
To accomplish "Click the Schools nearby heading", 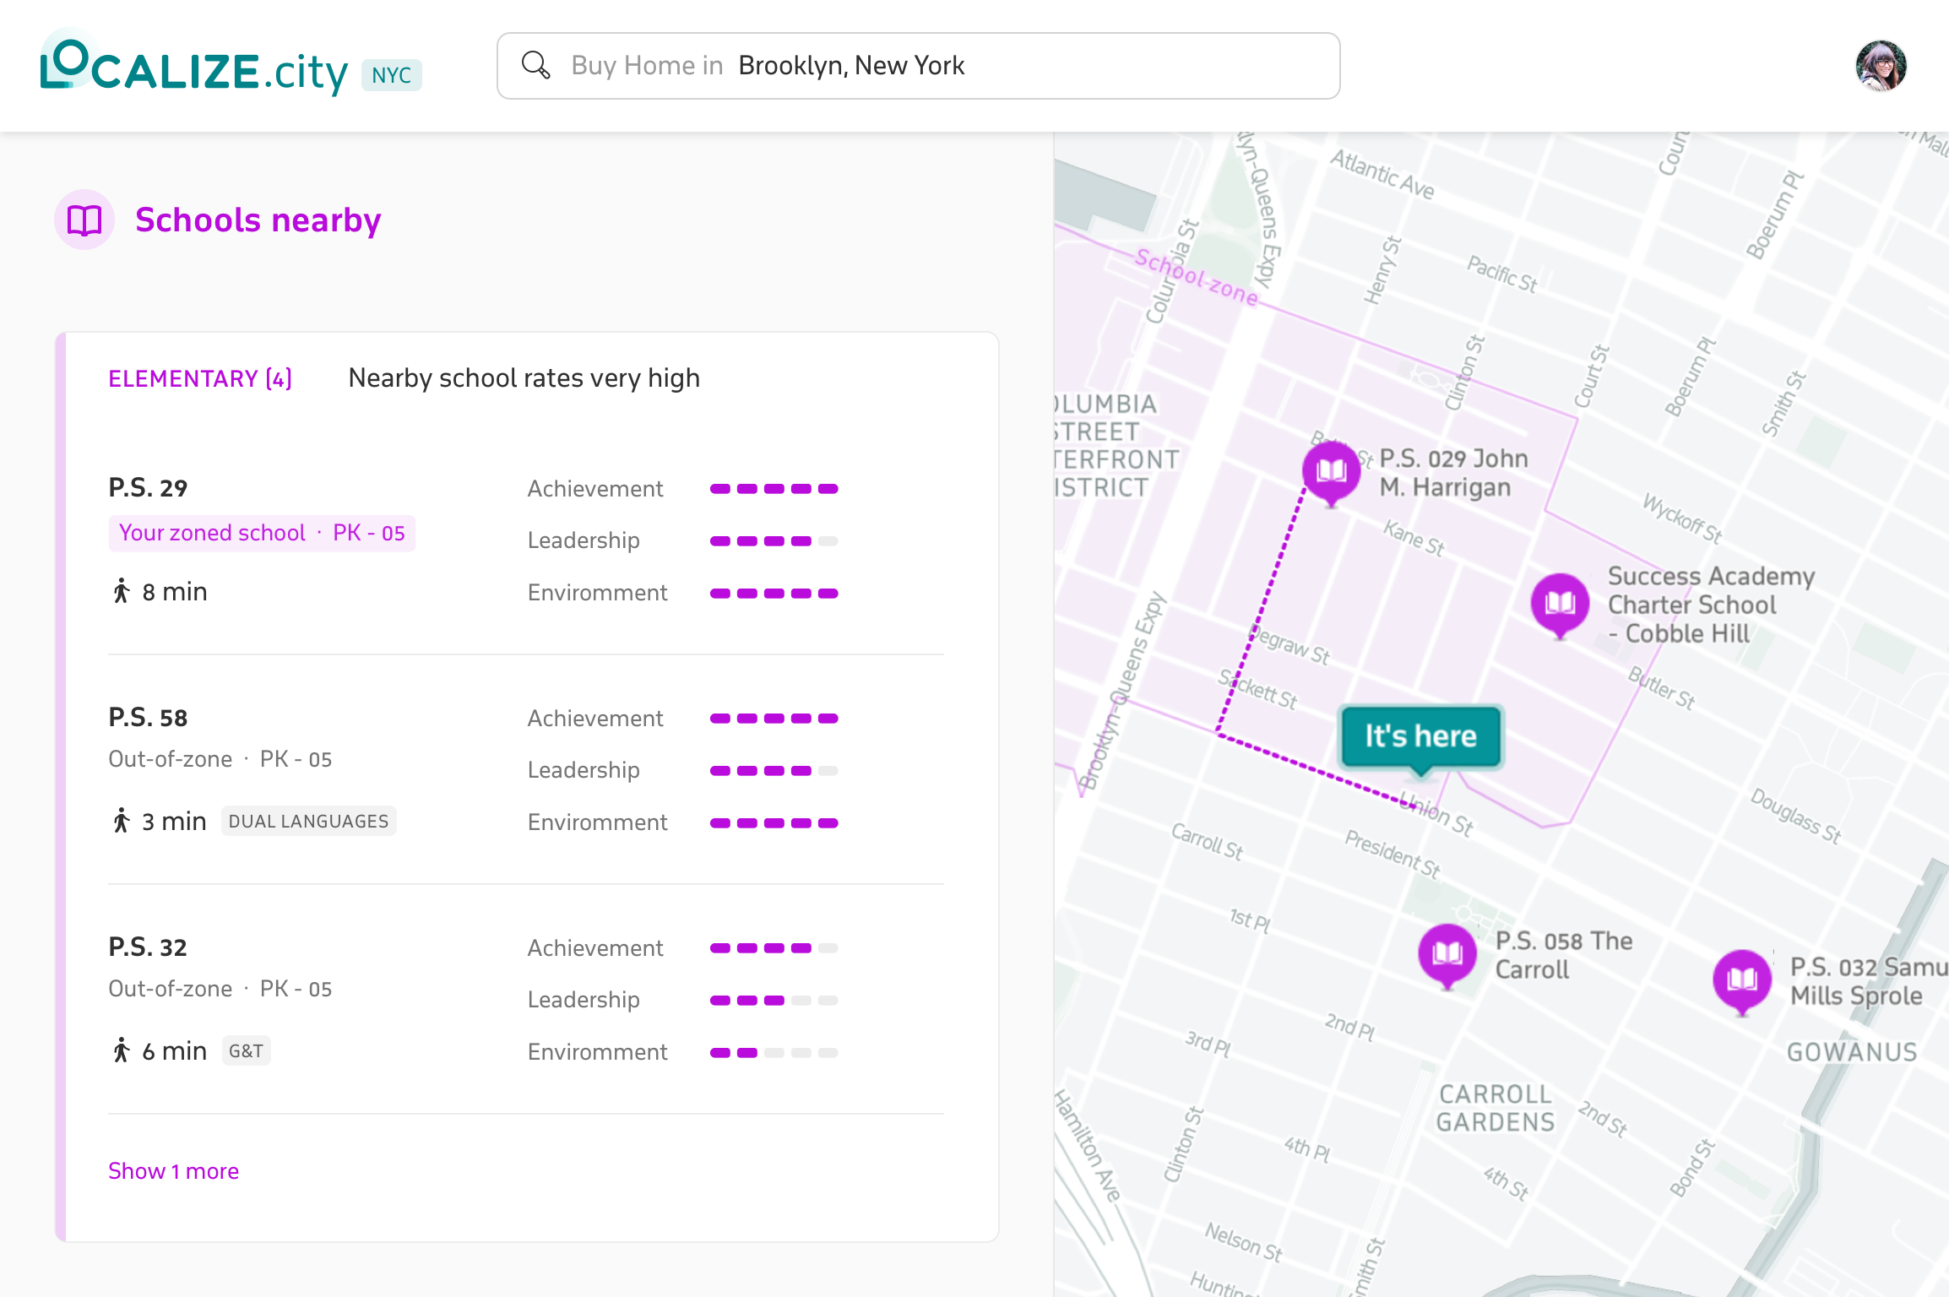I will pyautogui.click(x=258, y=220).
